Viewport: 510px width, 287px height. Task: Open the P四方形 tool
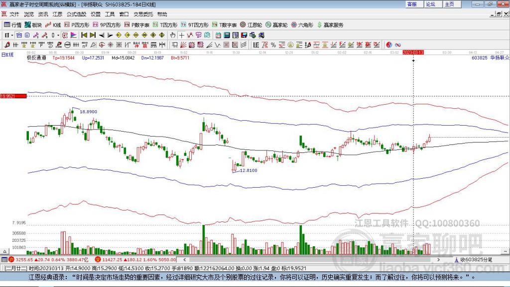coord(77,25)
